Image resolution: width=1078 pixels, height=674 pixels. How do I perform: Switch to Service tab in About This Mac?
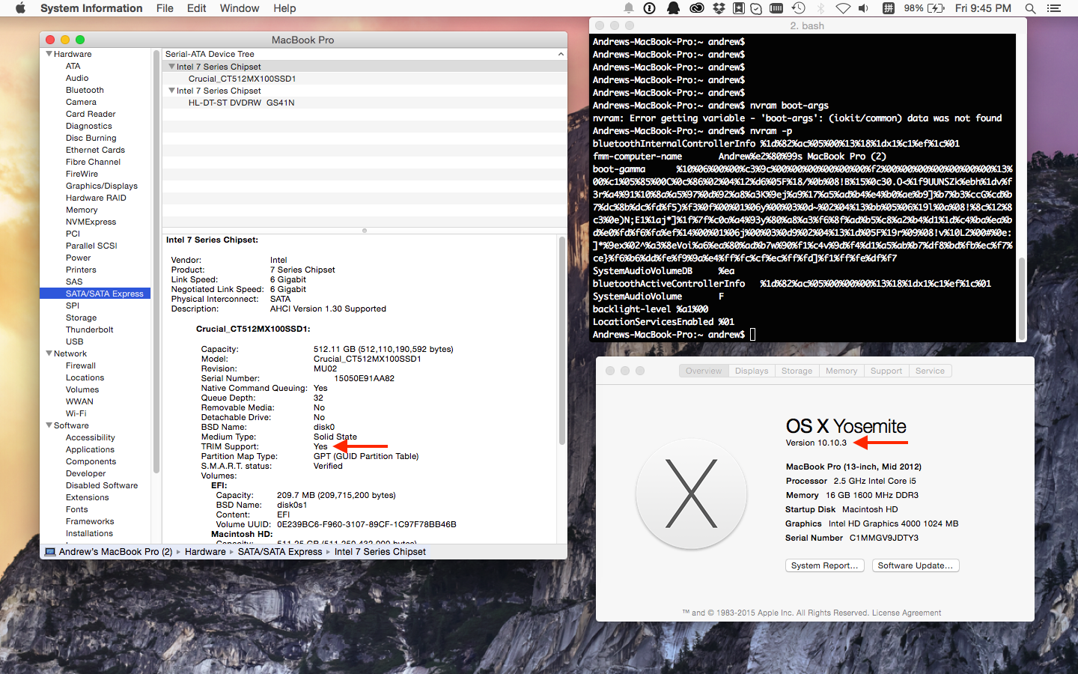point(930,371)
